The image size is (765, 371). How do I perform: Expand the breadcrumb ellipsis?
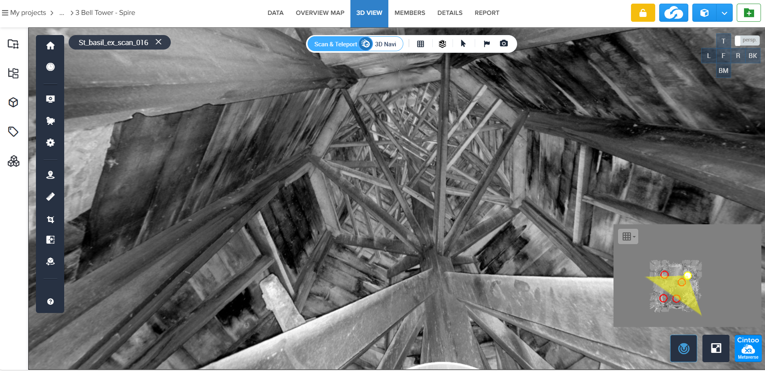pos(62,13)
